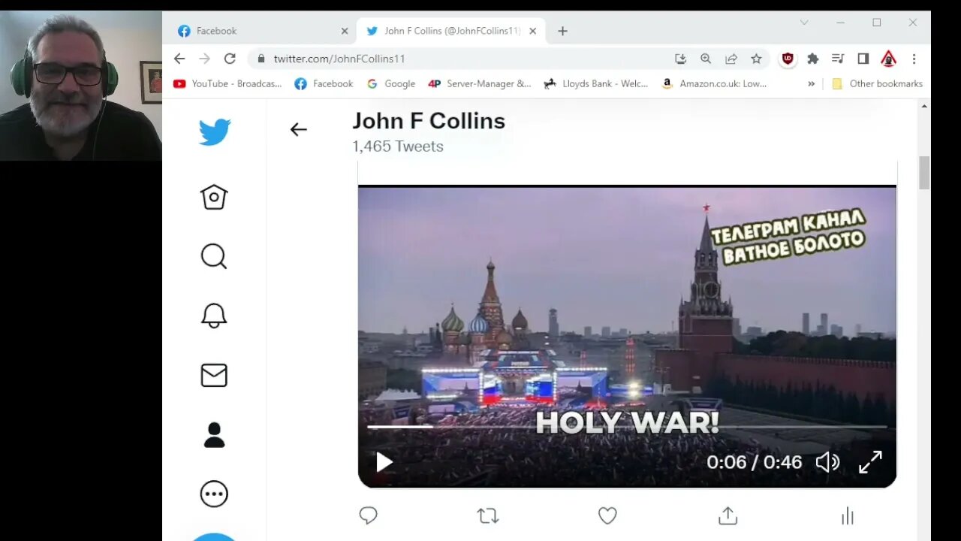
Task: Go back with the profile back arrow
Action: (x=298, y=129)
